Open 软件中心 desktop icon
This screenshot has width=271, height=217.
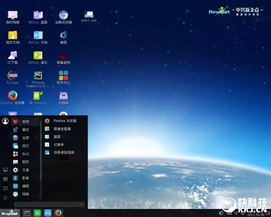[64, 75]
